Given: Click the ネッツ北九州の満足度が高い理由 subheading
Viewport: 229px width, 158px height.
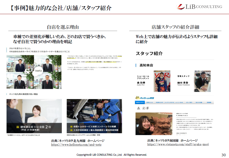Looking at the screenshot, I should [23, 94].
